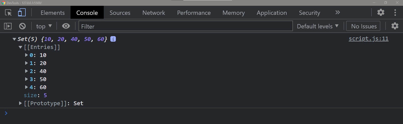Collapse the Set(5) object tree

click(14, 39)
